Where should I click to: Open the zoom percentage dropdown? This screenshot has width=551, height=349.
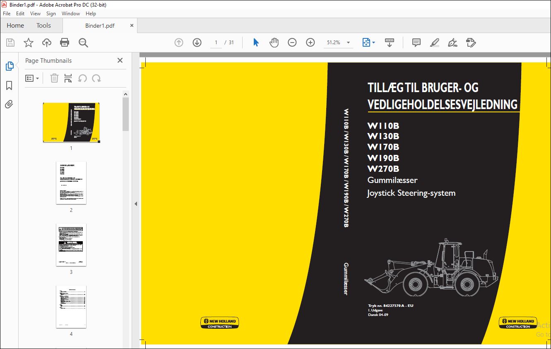348,43
